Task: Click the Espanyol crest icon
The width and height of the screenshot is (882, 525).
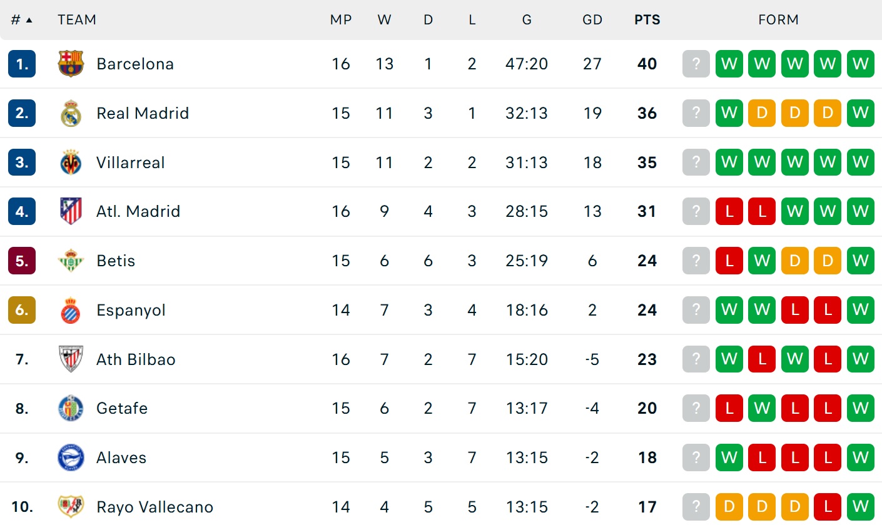Action: tap(71, 310)
